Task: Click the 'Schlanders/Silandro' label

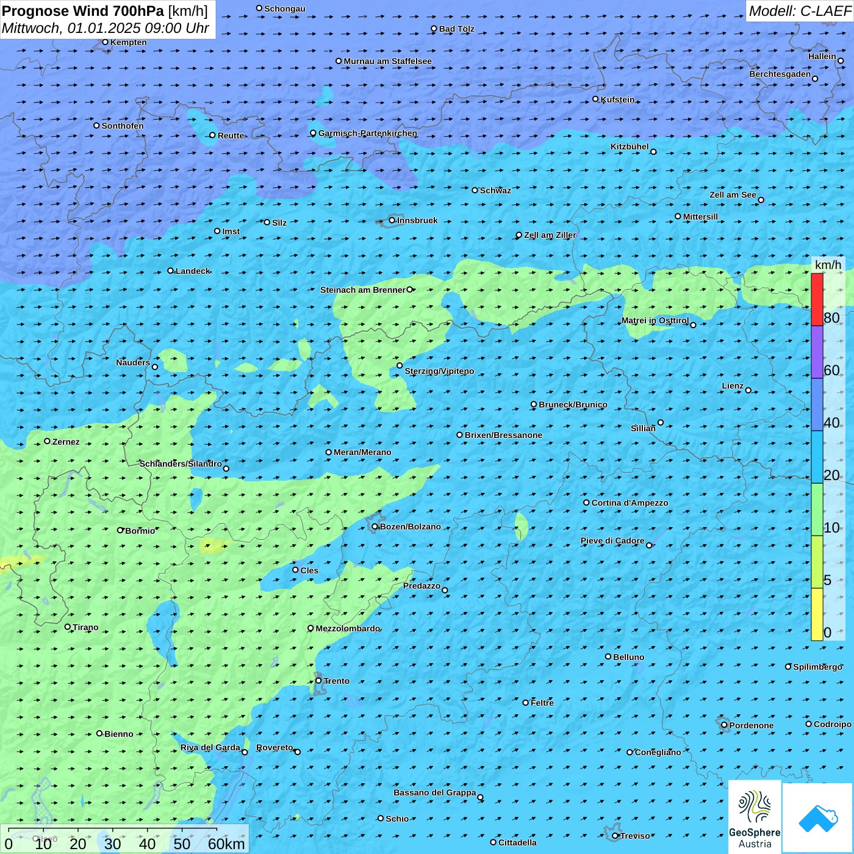Action: (181, 464)
